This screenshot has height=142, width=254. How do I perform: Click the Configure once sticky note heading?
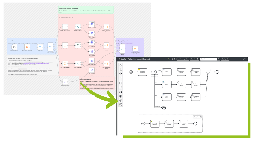(23, 58)
